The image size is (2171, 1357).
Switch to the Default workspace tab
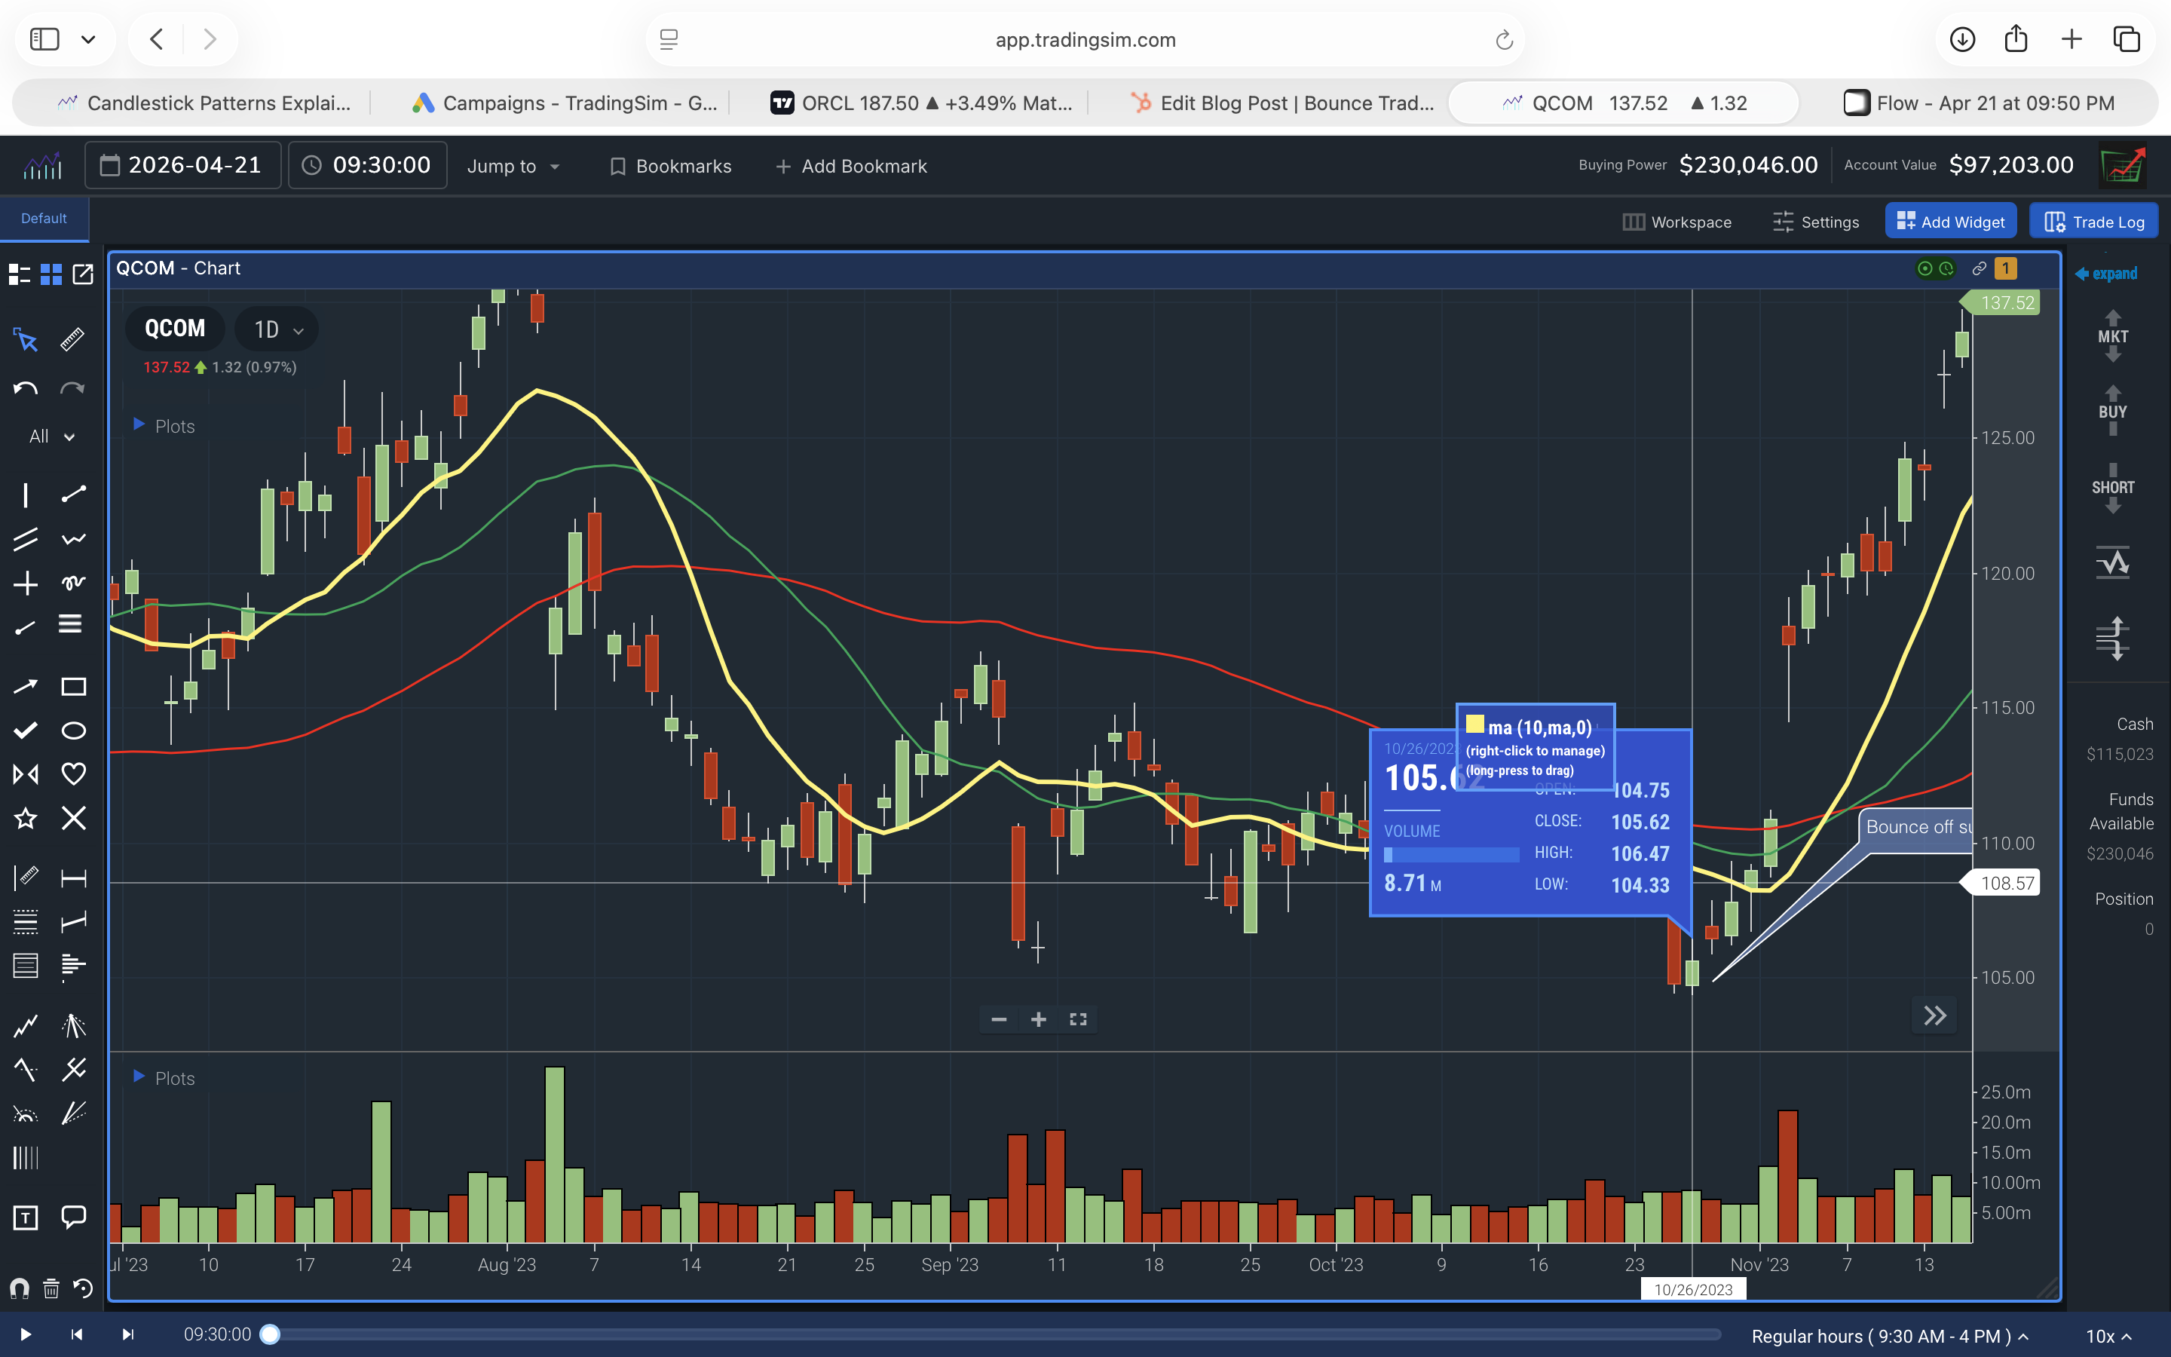click(x=44, y=218)
